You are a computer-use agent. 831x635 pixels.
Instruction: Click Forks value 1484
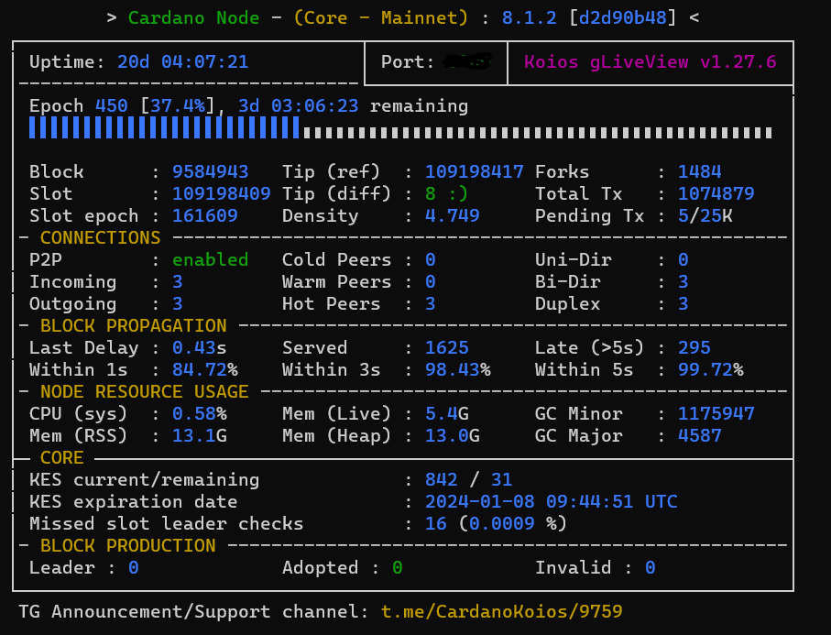pos(700,171)
